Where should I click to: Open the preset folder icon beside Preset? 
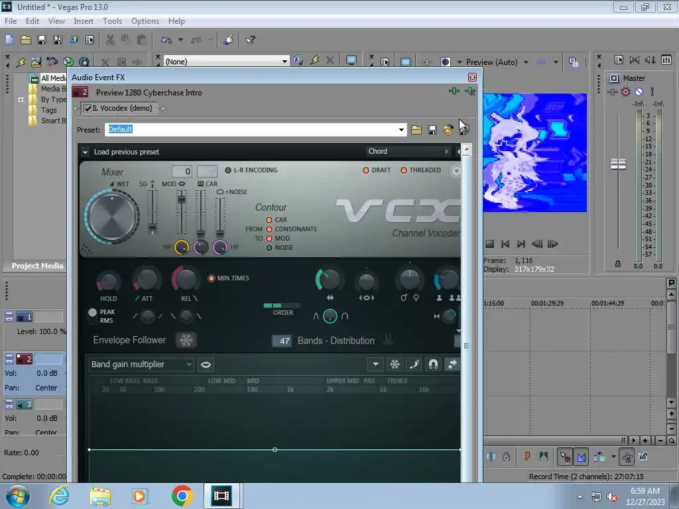coord(416,129)
